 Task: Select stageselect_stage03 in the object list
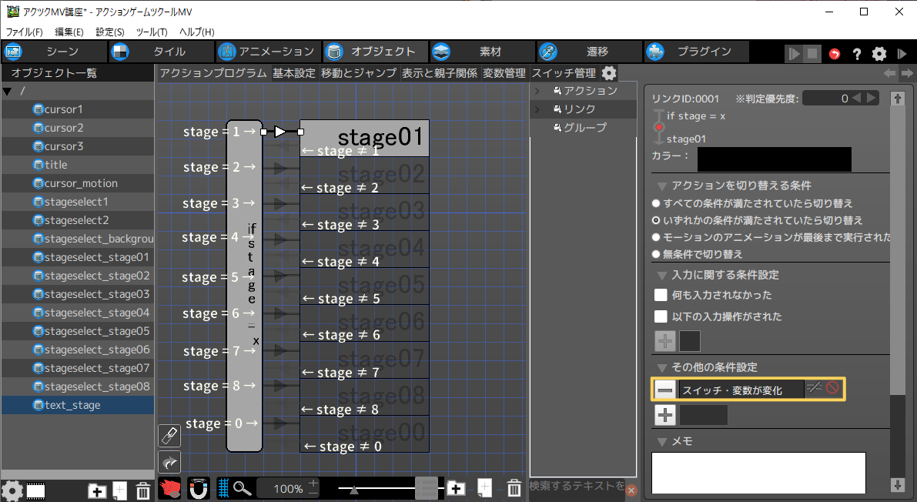pyautogui.click(x=96, y=294)
